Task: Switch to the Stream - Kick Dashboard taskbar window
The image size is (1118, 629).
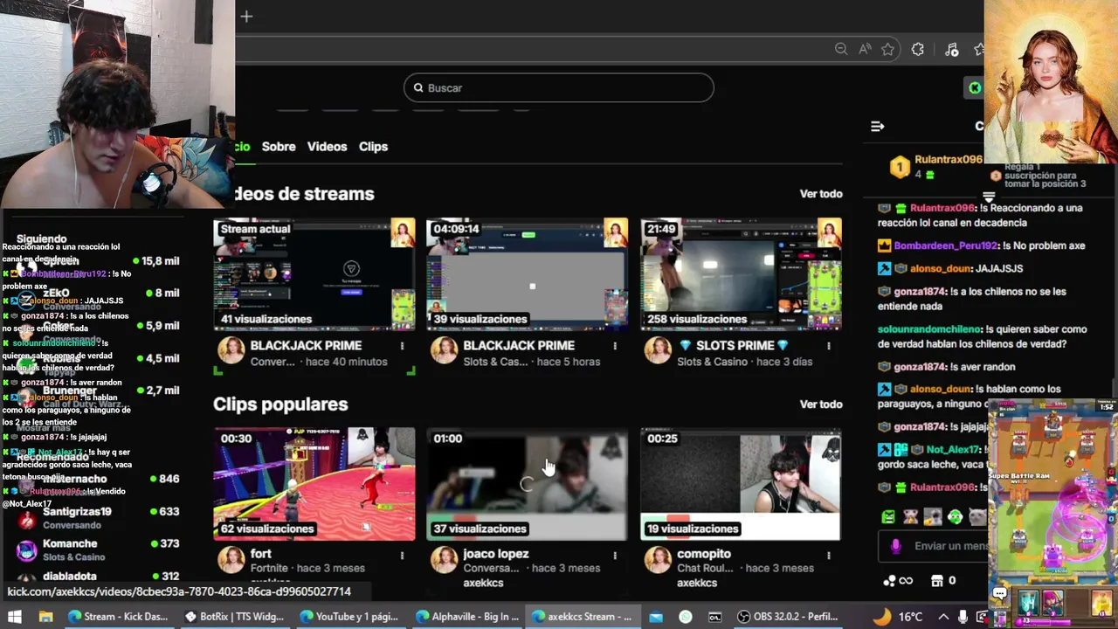Action: tap(118, 617)
